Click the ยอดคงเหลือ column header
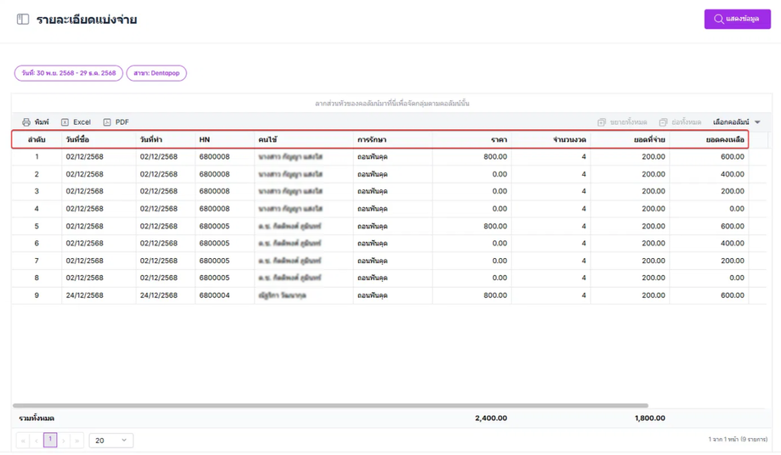 [725, 139]
